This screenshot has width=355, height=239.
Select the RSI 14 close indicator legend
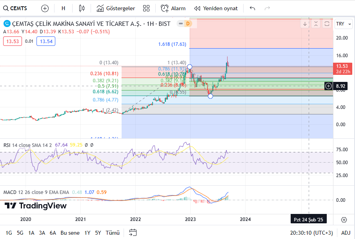point(27,145)
